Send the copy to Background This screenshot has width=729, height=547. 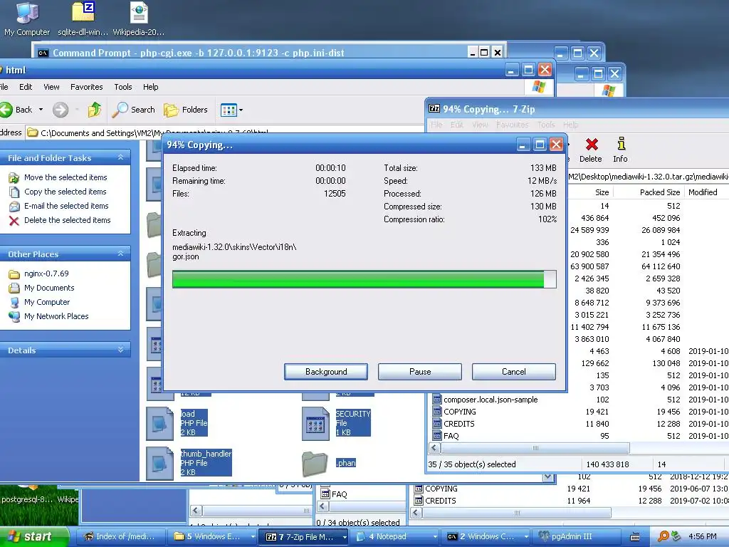[x=326, y=372]
